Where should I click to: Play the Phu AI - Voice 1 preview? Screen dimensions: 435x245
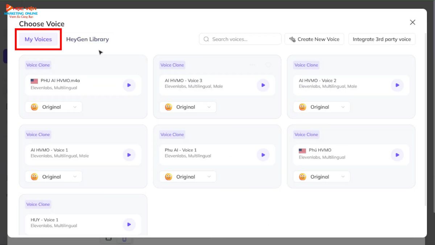[x=263, y=155]
